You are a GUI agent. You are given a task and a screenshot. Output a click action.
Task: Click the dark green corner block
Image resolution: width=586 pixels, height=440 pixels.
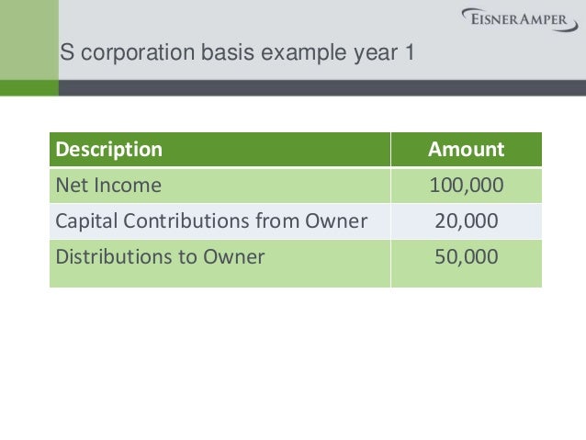coord(29,88)
